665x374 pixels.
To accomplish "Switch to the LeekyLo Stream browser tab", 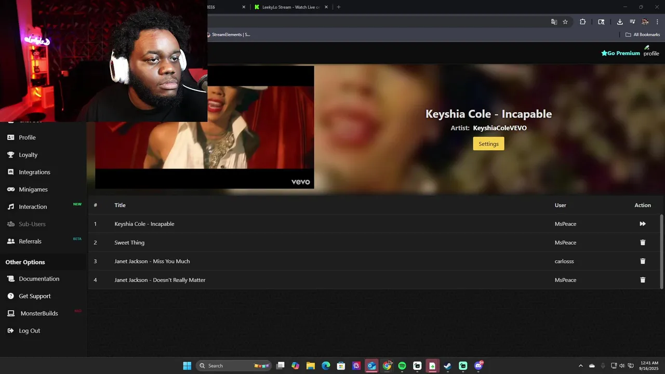I will pos(290,7).
